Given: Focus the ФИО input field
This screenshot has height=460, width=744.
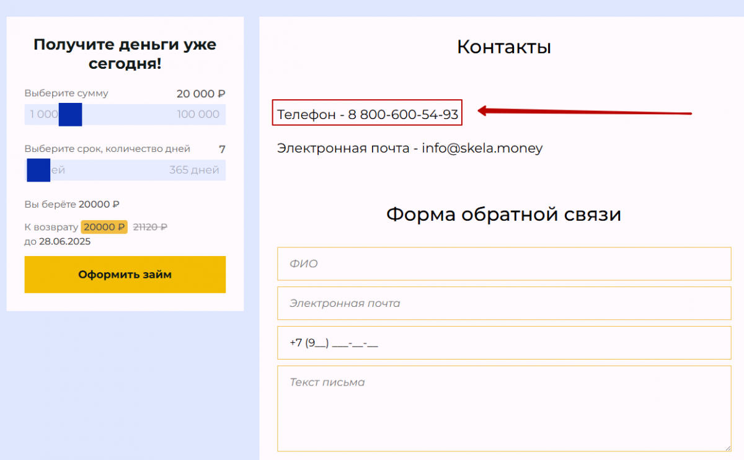Looking at the screenshot, I should coord(504,263).
